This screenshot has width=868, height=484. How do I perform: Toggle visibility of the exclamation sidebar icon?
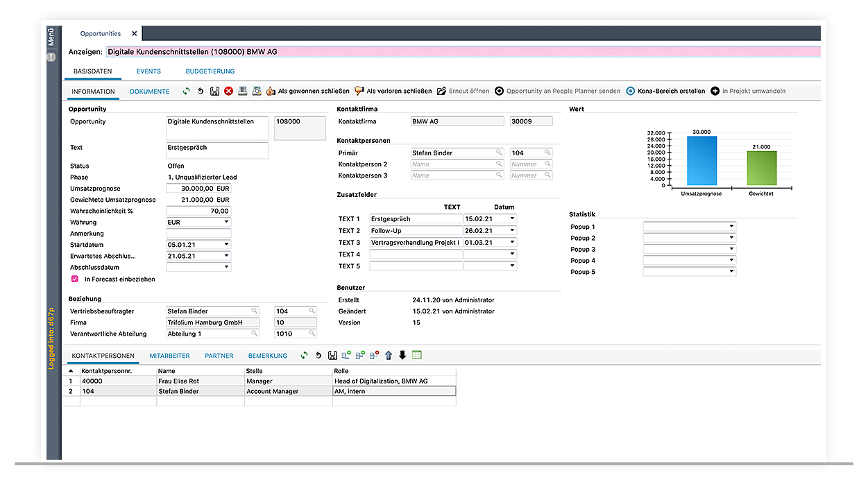[51, 56]
